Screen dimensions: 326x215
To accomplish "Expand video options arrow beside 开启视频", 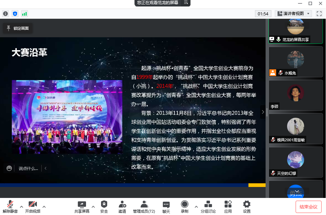I will (x=44, y=206).
